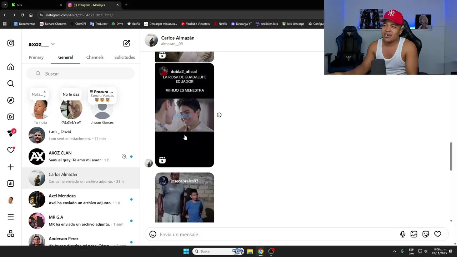
Task: Click the chat thread scrollbar handle
Action: click(451, 156)
